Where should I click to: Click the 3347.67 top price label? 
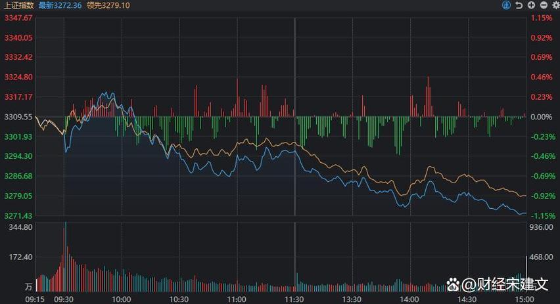[x=17, y=18]
